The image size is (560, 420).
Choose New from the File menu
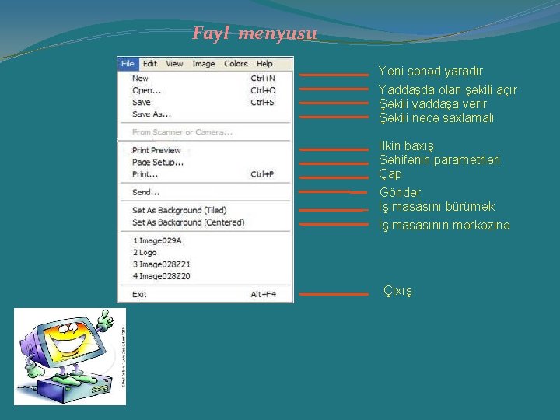[205, 79]
